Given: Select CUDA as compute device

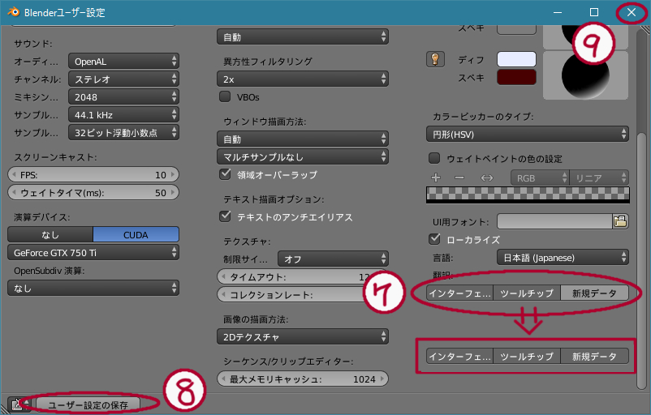Looking at the screenshot, I should click(x=136, y=233).
